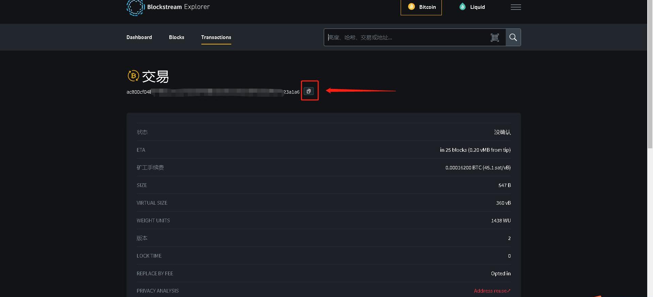This screenshot has height=297, width=653.
Task: Open the Blocks tab
Action: point(177,37)
